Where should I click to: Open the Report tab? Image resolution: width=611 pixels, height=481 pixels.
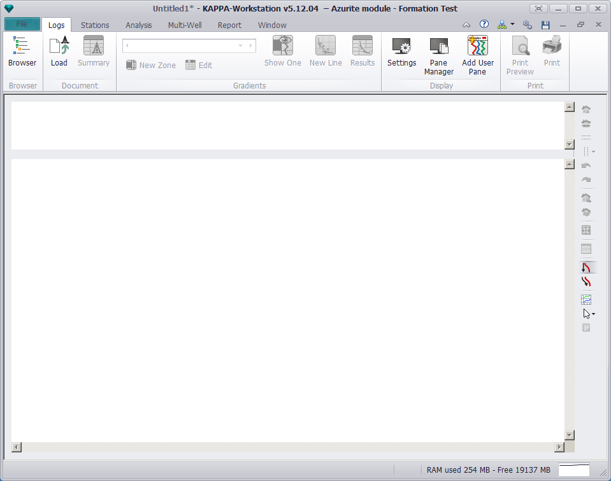pos(229,25)
